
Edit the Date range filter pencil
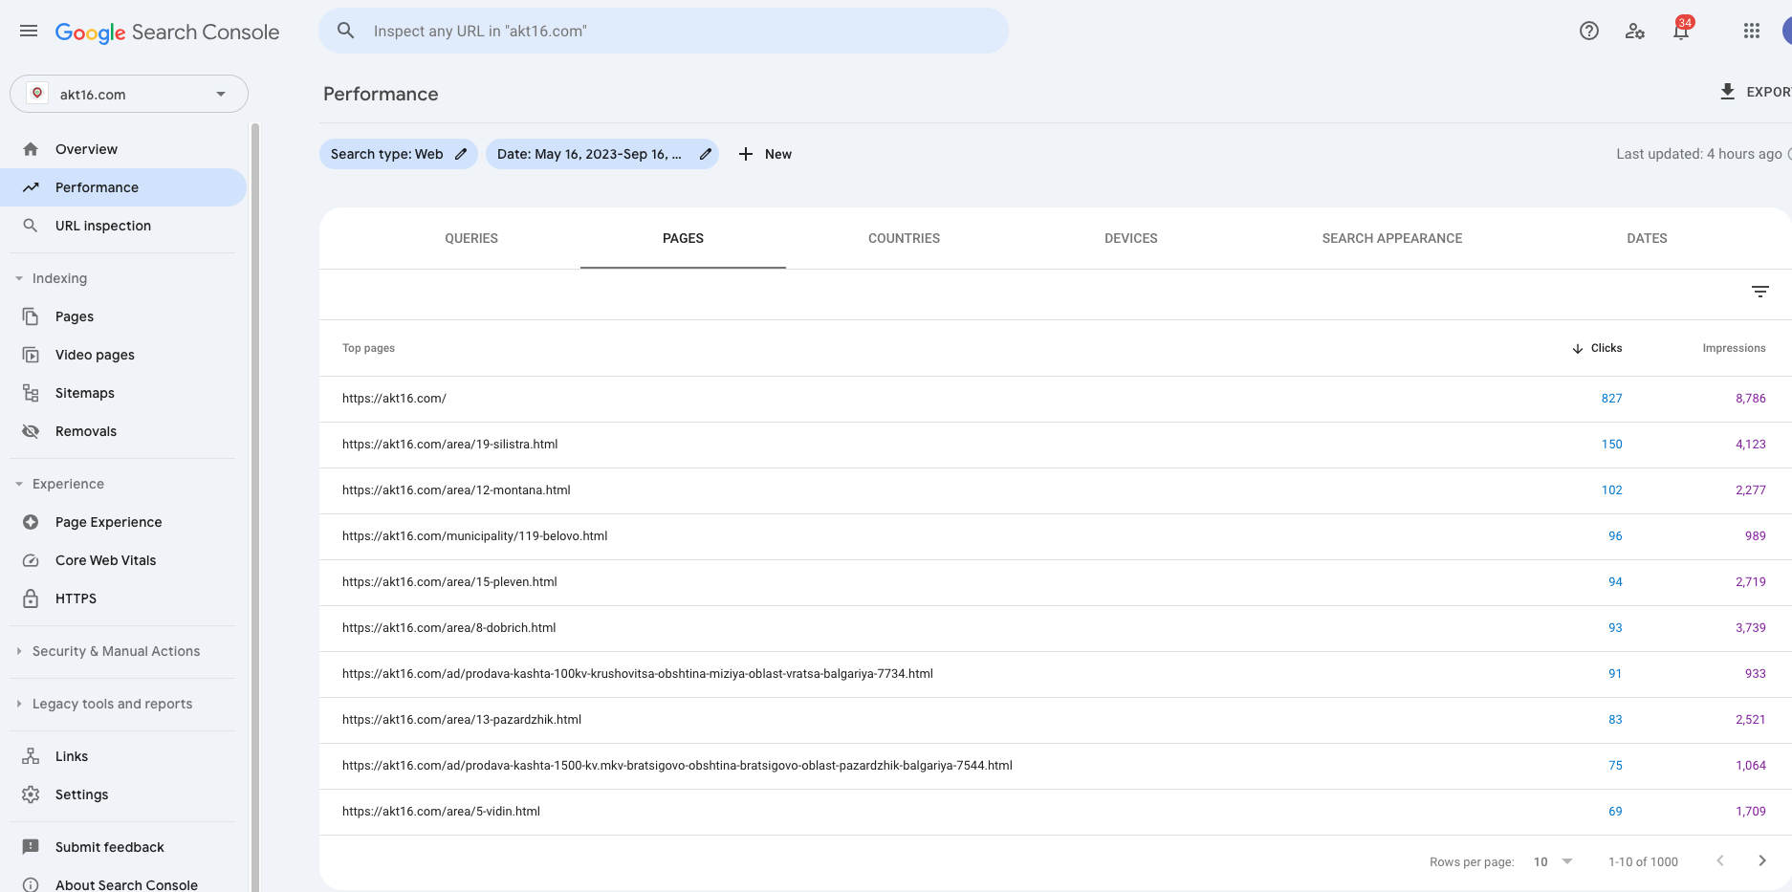pos(706,154)
